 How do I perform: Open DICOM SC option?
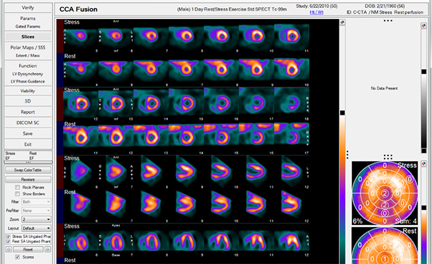tap(28, 123)
